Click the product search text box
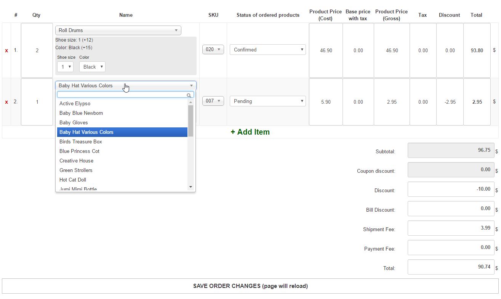 coord(122,95)
